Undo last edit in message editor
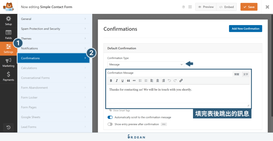 (169, 81)
